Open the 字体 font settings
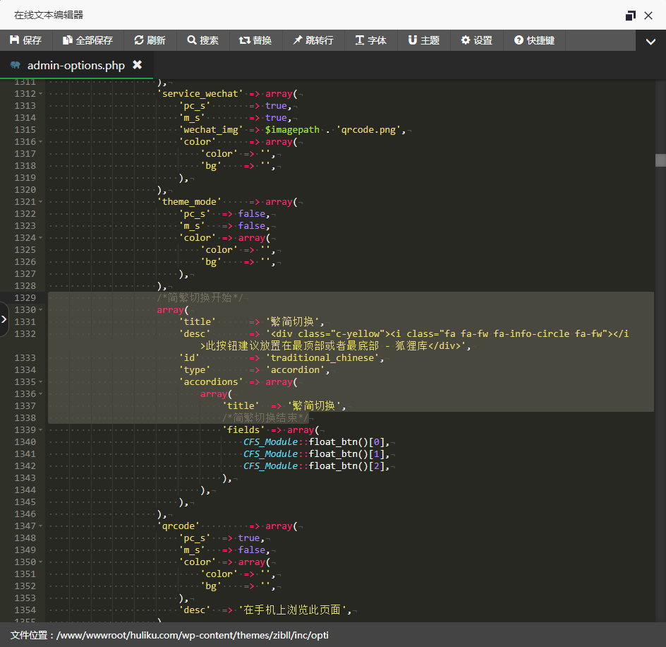 coord(370,40)
